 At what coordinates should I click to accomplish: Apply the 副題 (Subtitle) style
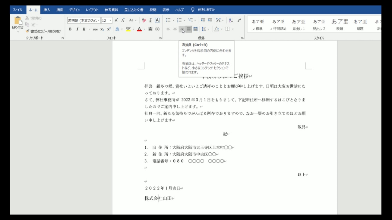pyautogui.click(x=360, y=25)
